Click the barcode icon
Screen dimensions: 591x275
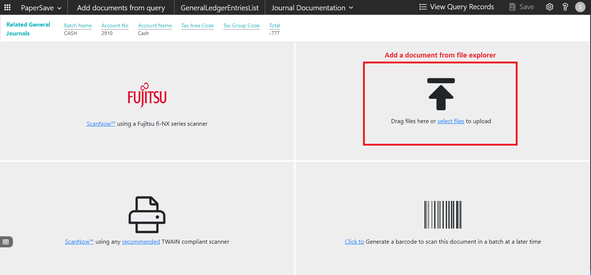coord(443,215)
